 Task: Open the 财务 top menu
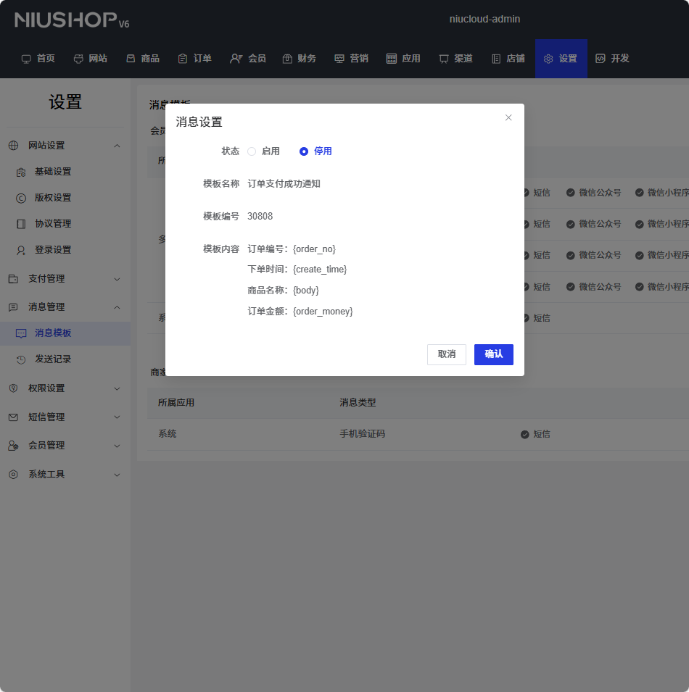pos(300,59)
